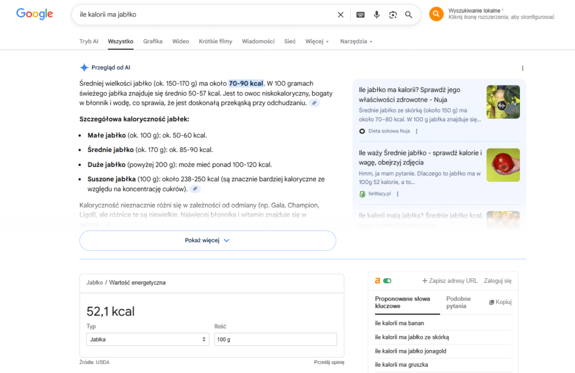Open the red apple thumbnail image
The width and height of the screenshot is (575, 373).
pyautogui.click(x=503, y=165)
